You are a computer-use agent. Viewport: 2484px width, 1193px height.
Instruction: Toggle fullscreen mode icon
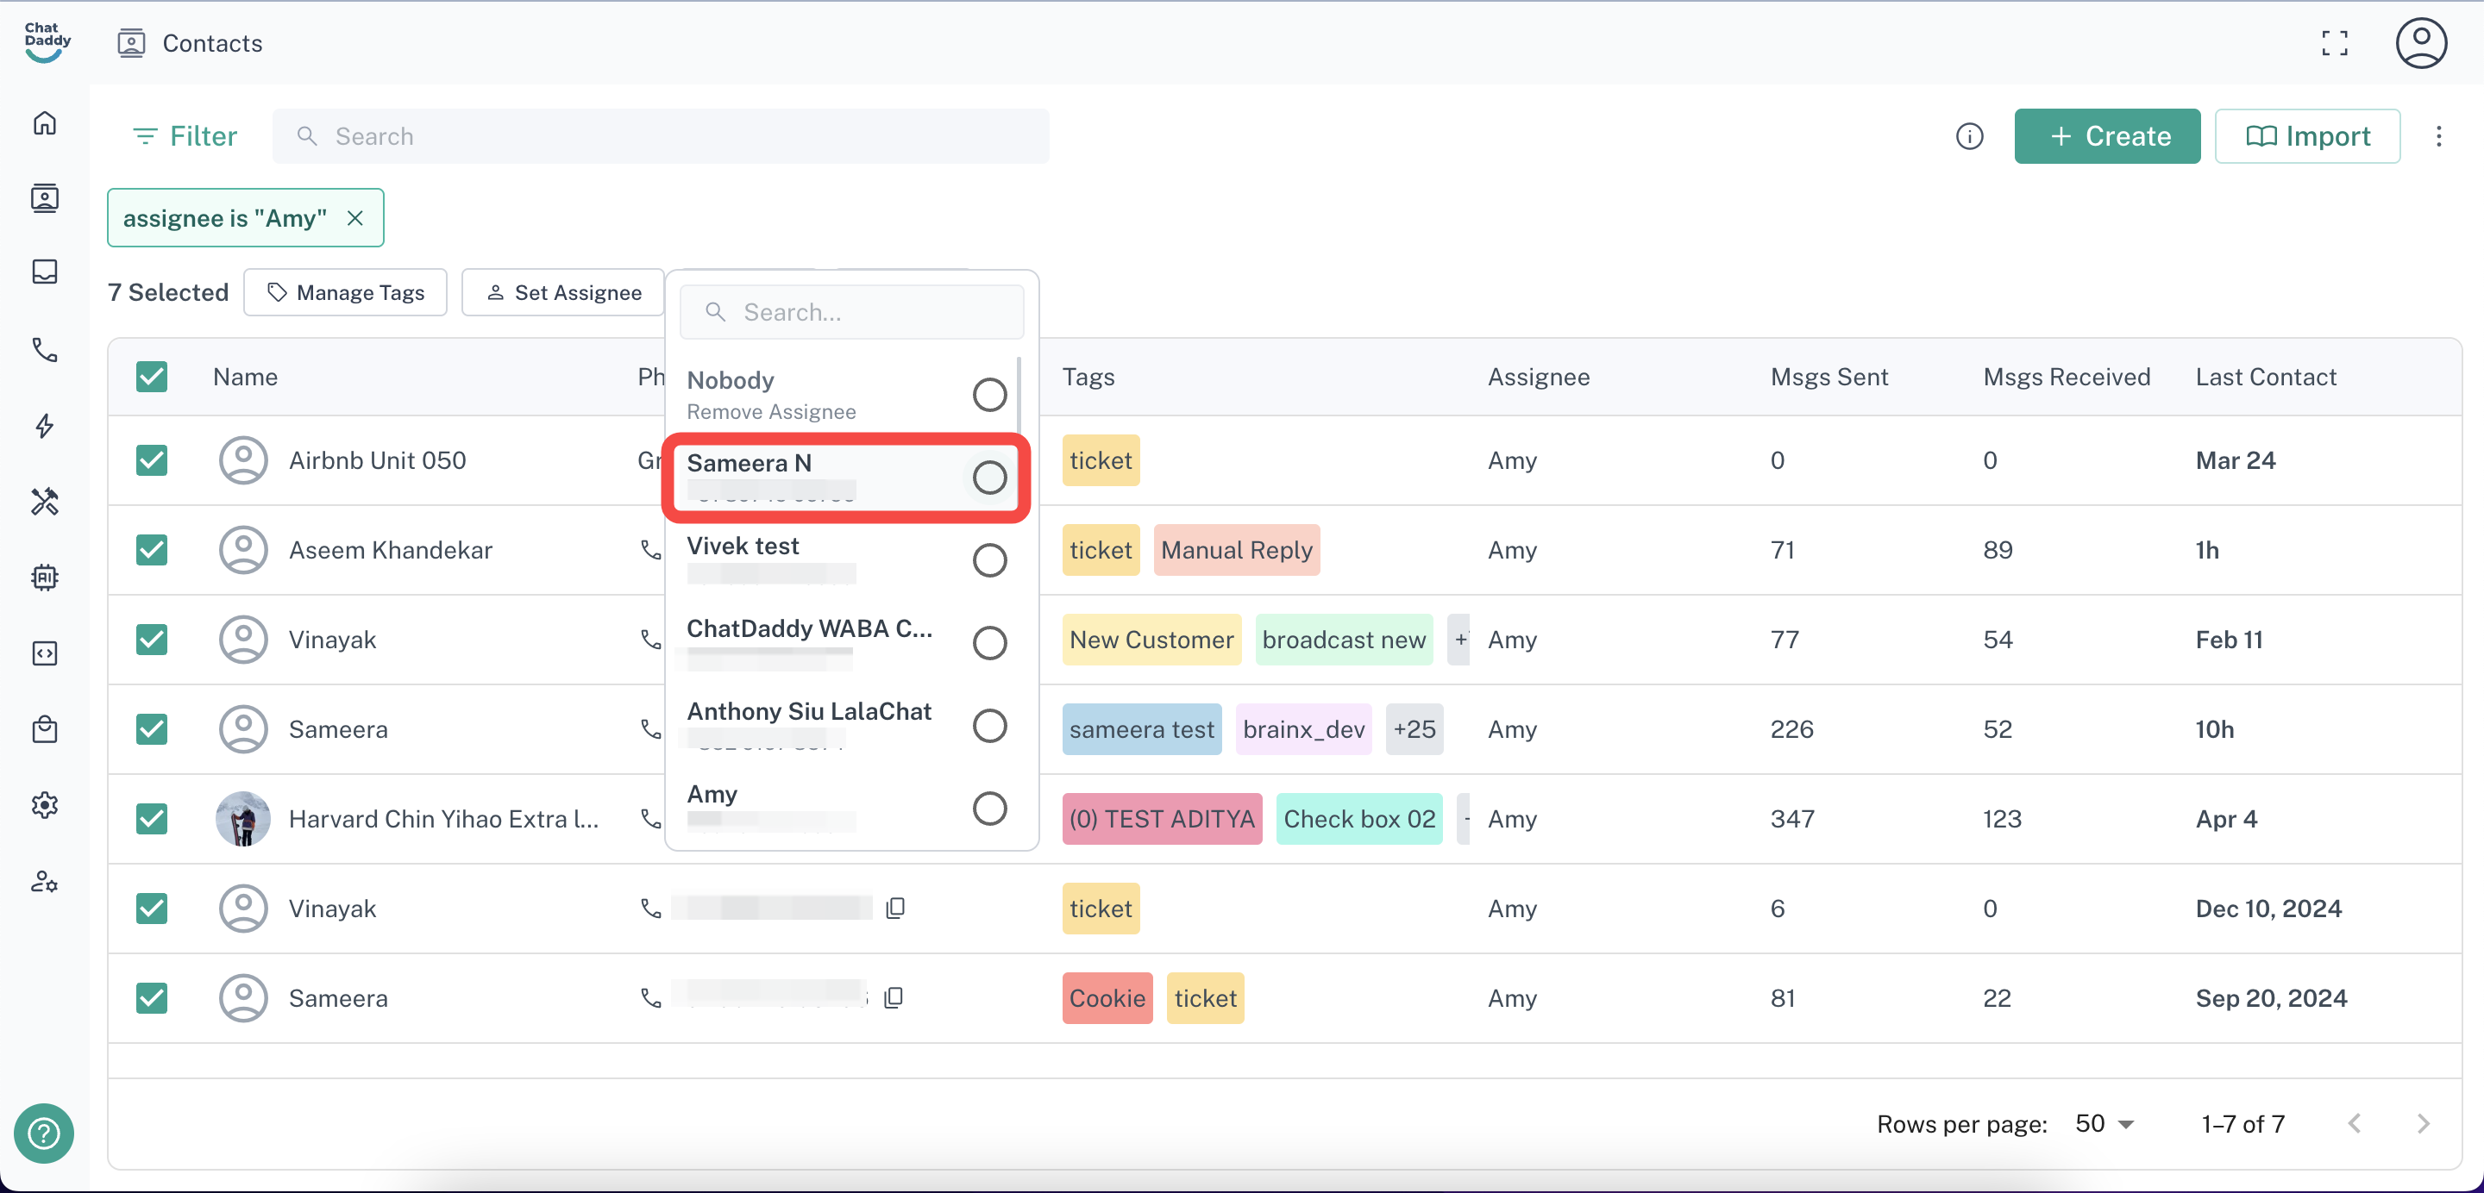tap(2334, 43)
